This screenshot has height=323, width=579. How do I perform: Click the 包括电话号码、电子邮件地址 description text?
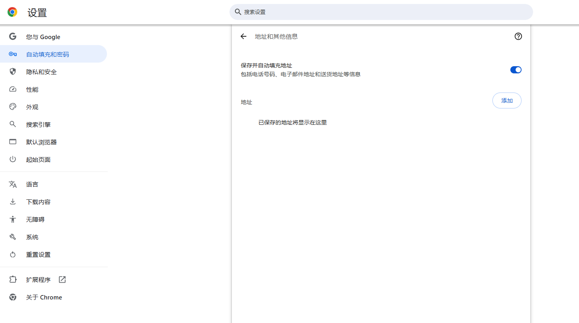coord(300,74)
